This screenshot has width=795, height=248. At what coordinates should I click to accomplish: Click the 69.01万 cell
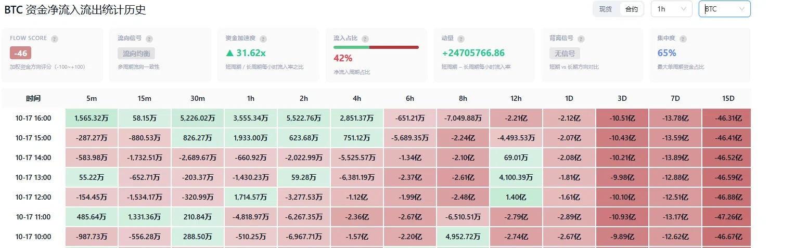tap(516, 158)
